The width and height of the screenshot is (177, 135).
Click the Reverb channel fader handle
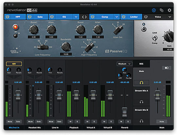tap(125, 112)
